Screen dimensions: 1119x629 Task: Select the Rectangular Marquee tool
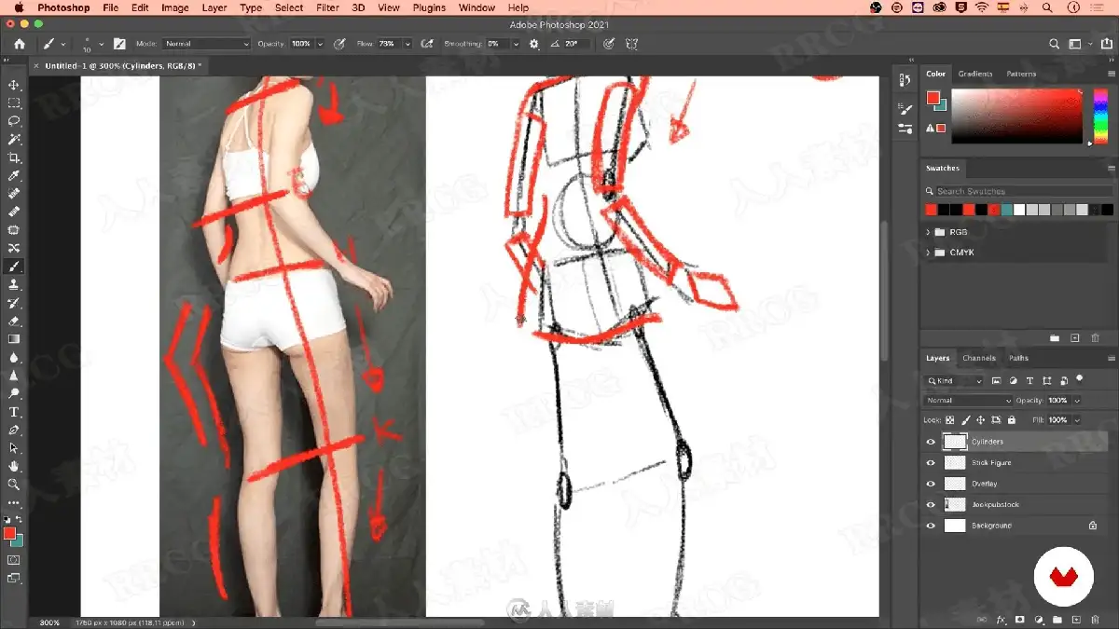14,103
